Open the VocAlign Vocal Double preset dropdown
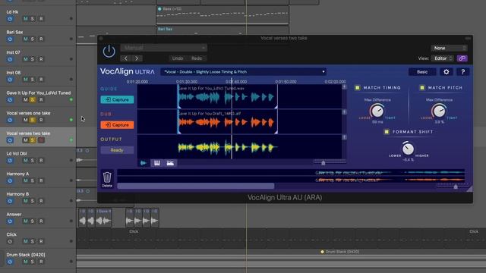486x273 pixels. point(244,72)
